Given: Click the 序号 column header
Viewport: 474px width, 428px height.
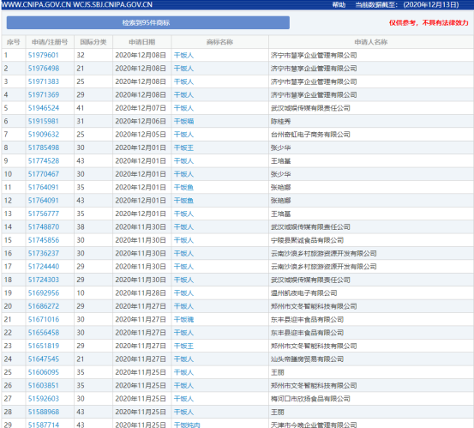Looking at the screenshot, I should (x=14, y=42).
